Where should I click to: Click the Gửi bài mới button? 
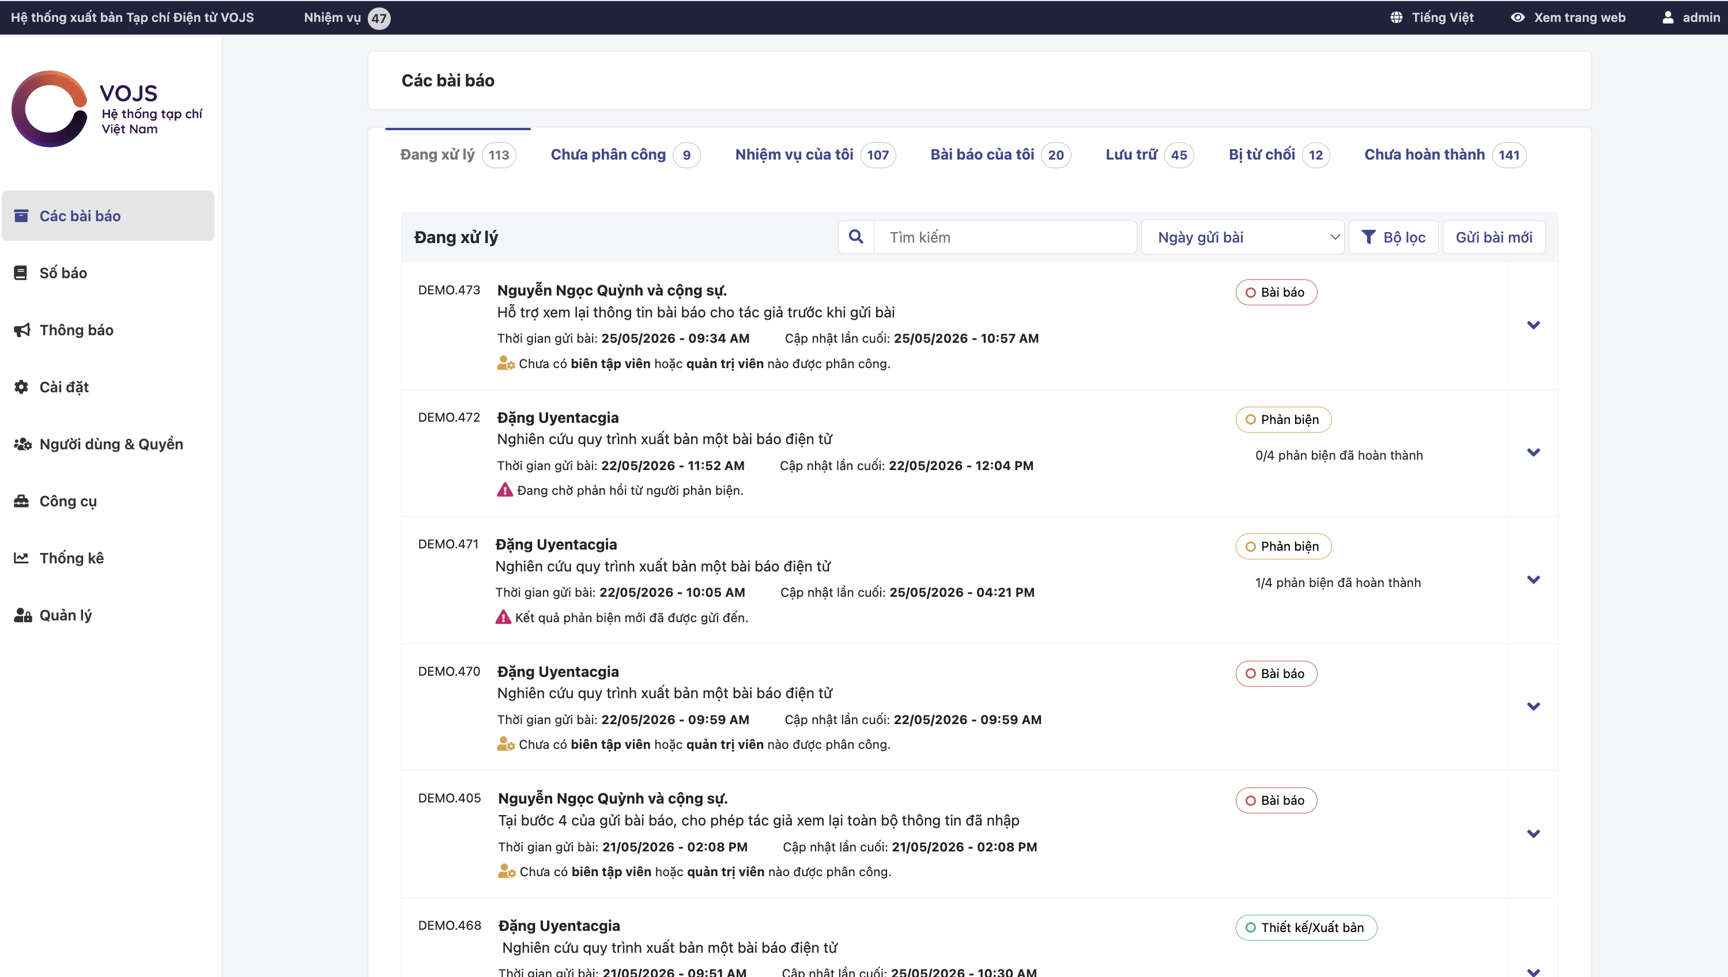pos(1494,237)
